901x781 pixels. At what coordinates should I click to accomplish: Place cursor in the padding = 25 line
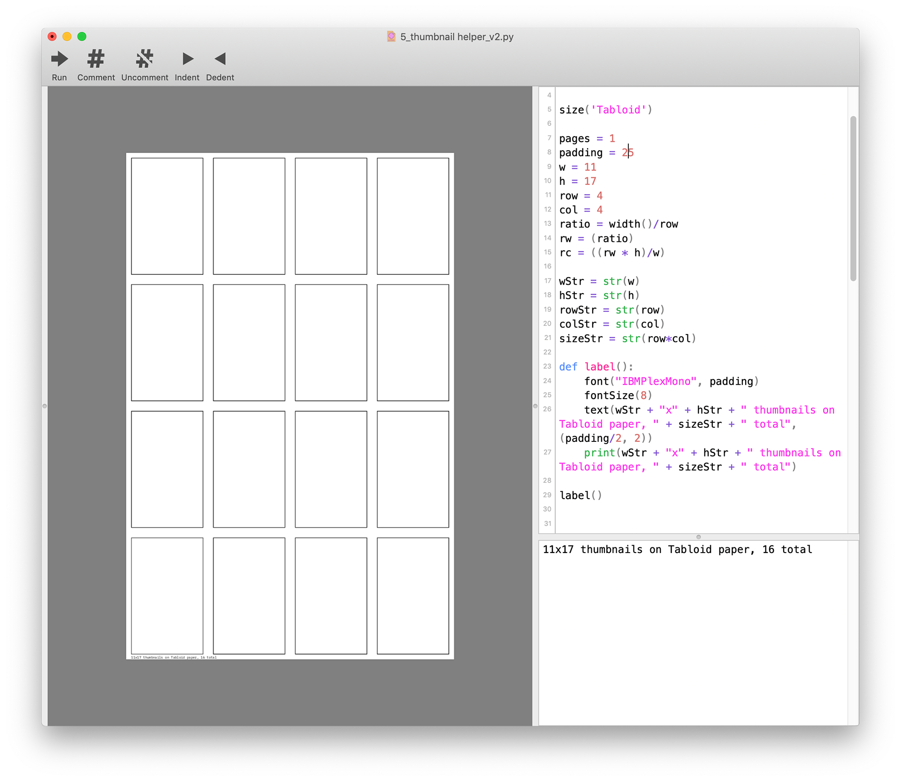point(596,153)
